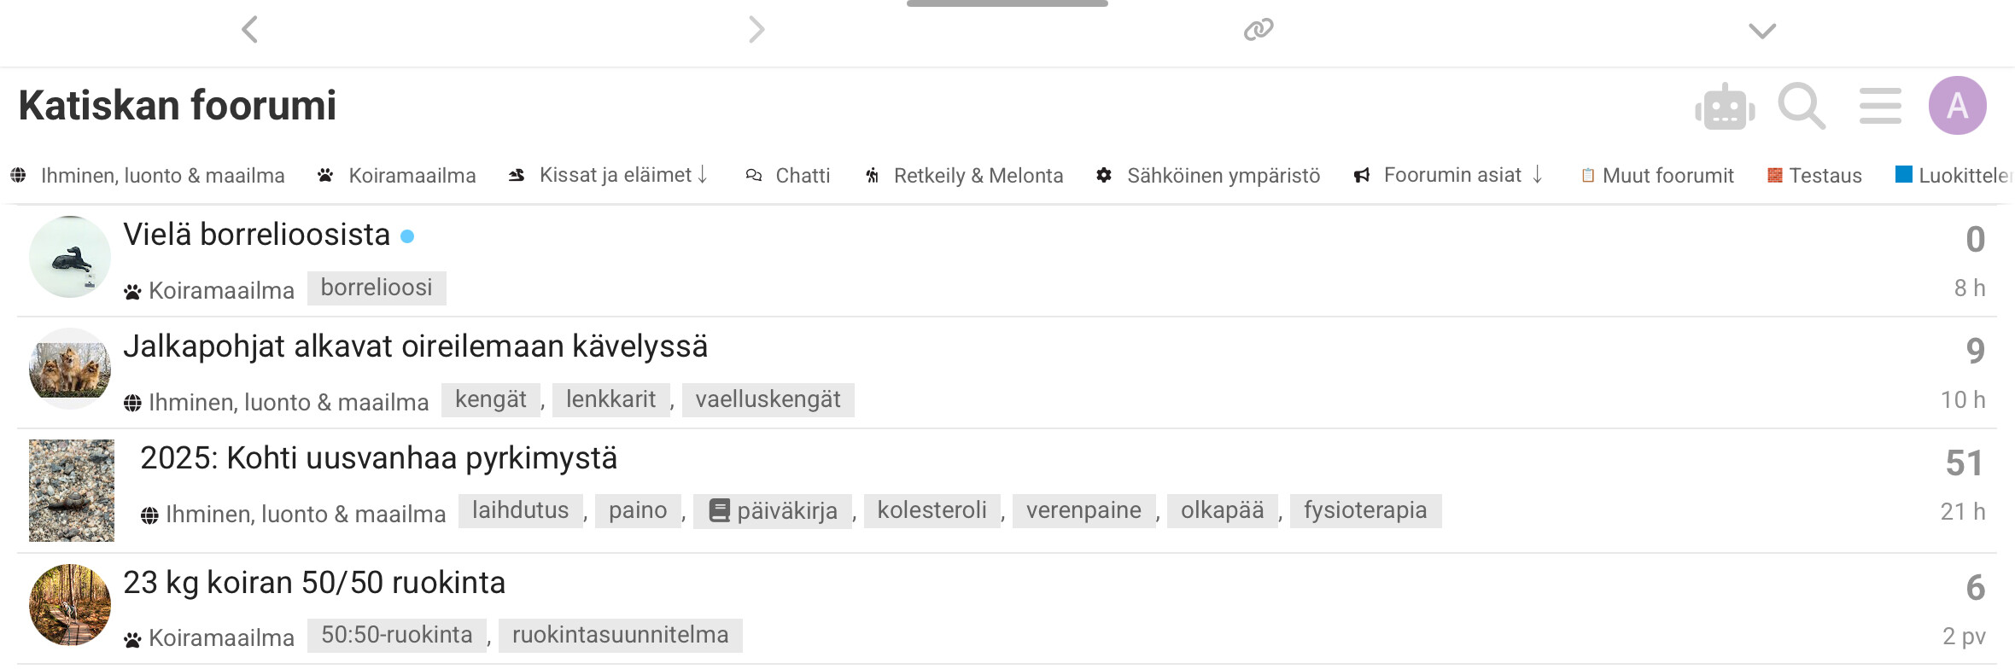
Task: Click the browser forward arrow
Action: coord(756,30)
